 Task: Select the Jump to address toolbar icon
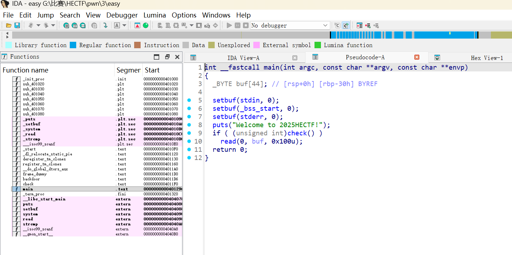(x=106, y=25)
